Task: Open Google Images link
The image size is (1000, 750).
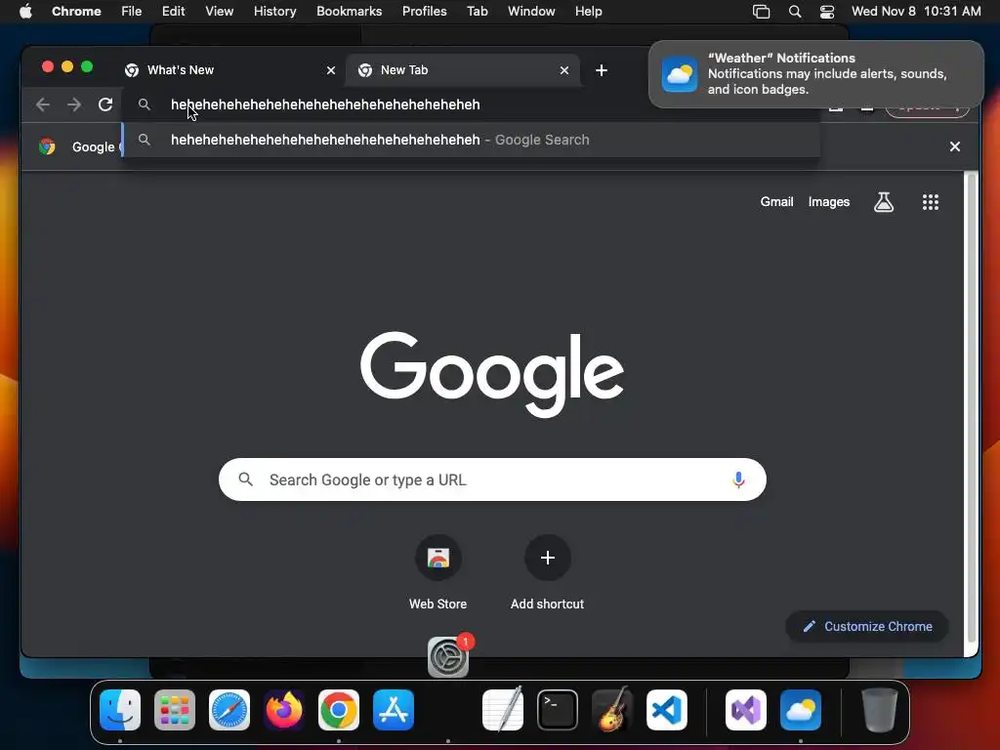Action: pos(829,201)
